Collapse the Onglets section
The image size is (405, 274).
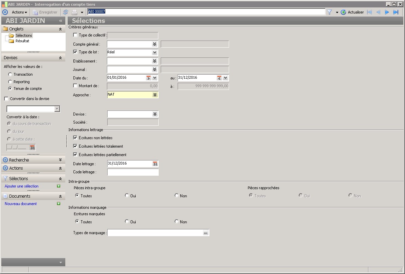(60, 29)
